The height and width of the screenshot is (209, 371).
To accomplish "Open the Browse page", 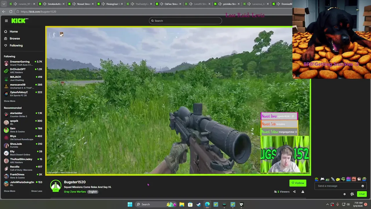I will click(x=14, y=38).
